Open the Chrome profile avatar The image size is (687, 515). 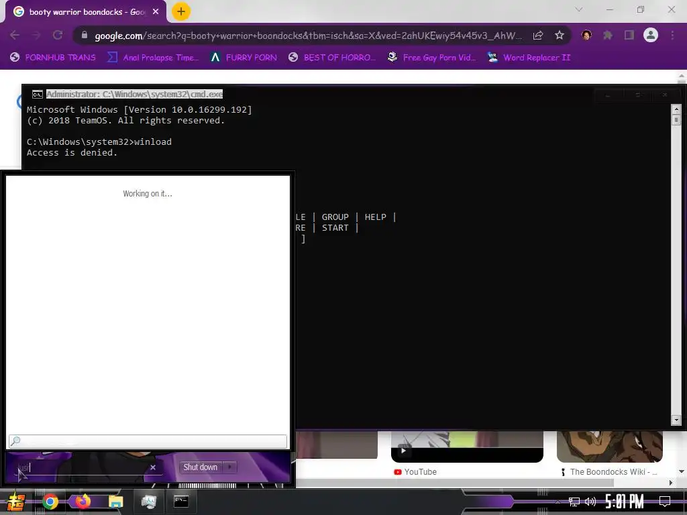pyautogui.click(x=651, y=35)
